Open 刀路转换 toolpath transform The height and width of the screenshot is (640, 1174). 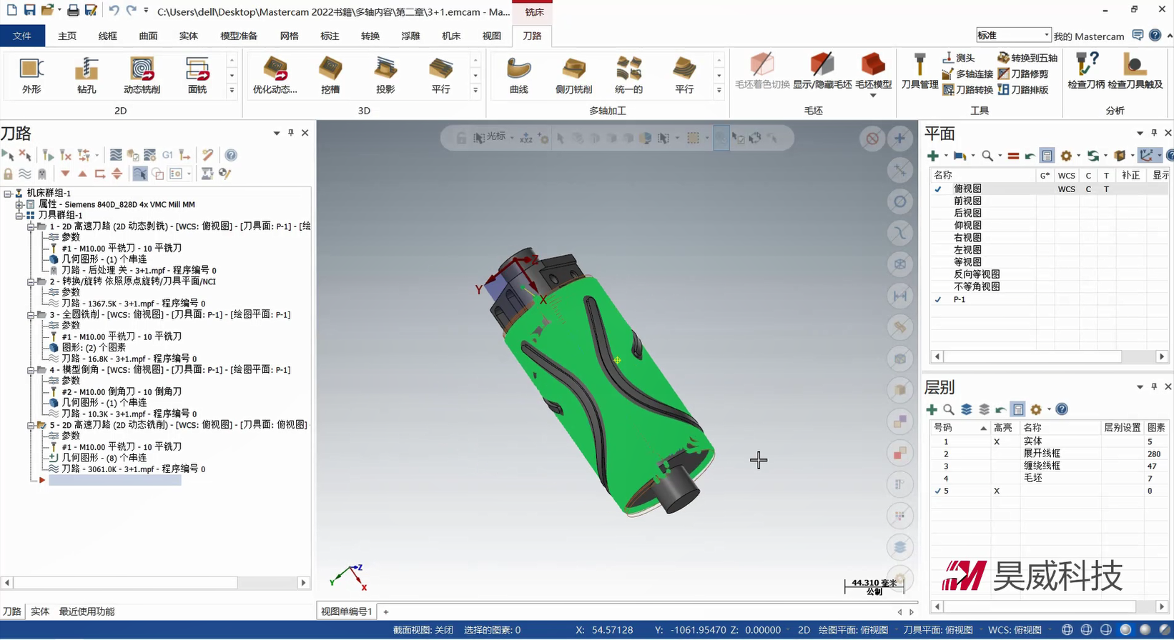(967, 89)
